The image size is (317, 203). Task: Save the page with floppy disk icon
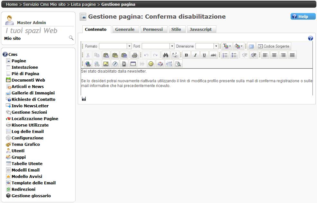pos(84,99)
